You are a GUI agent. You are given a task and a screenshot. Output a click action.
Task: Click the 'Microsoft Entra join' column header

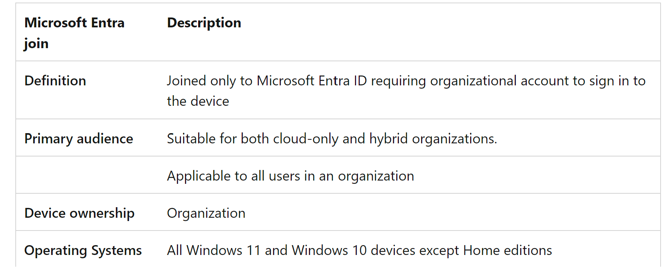pyautogui.click(x=75, y=33)
